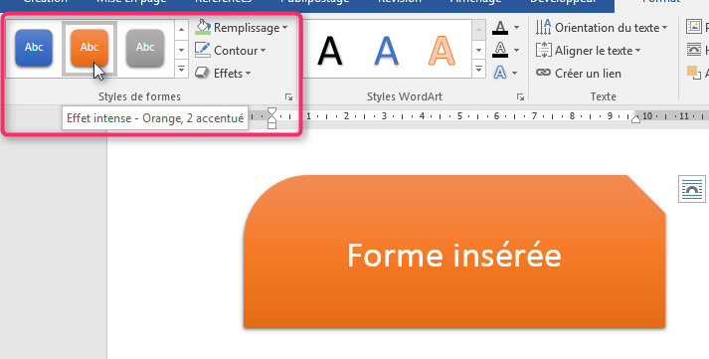This screenshot has height=359, width=709.
Task: Select the orange Forme insérée shape
Action: (454, 251)
